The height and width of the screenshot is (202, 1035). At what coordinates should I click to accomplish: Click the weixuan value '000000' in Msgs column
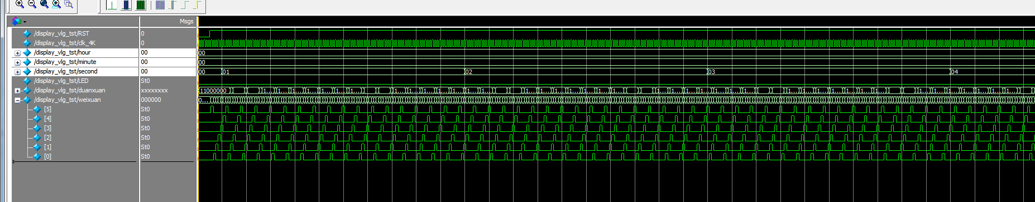(x=151, y=100)
